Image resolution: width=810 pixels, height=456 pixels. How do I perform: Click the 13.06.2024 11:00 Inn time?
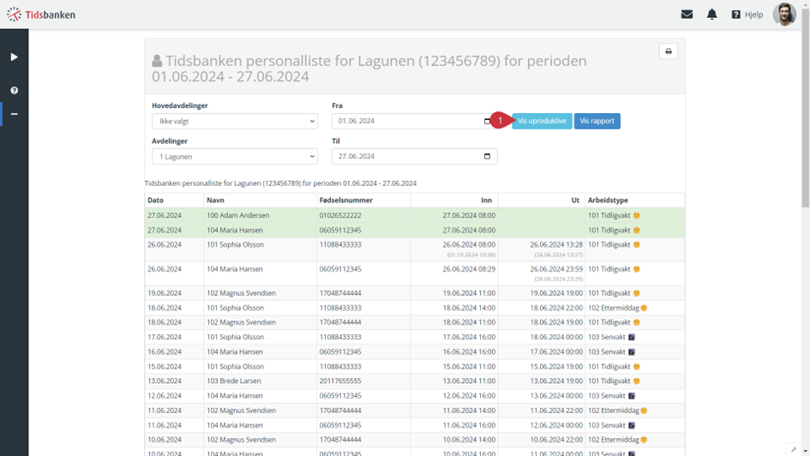469,381
